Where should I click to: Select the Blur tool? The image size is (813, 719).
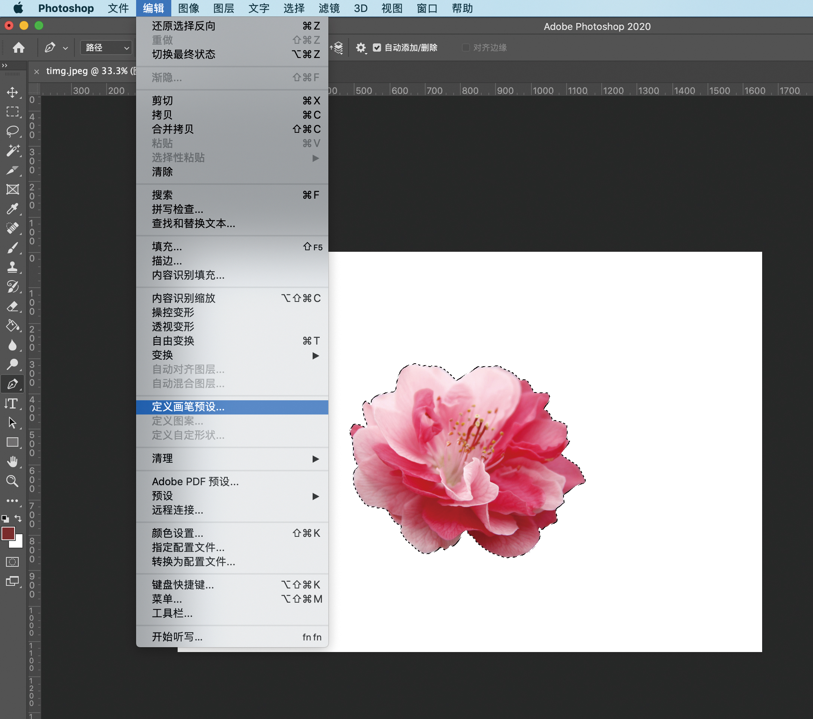click(x=13, y=345)
